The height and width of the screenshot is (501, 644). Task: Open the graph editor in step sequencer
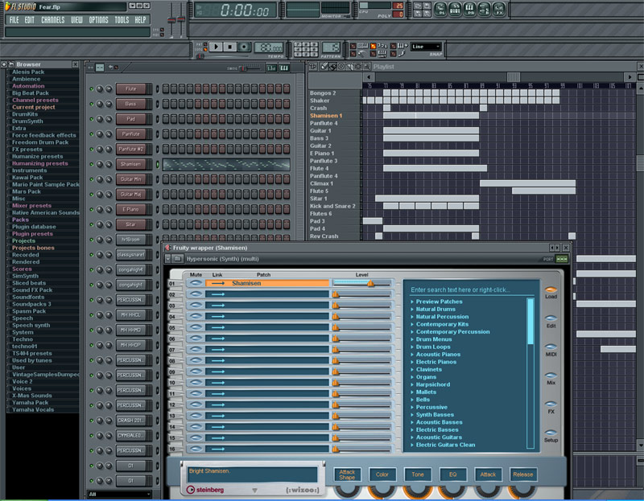click(x=271, y=68)
